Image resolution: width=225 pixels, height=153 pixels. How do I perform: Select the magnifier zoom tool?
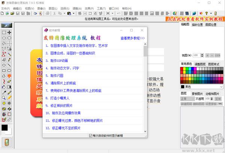[4, 98]
